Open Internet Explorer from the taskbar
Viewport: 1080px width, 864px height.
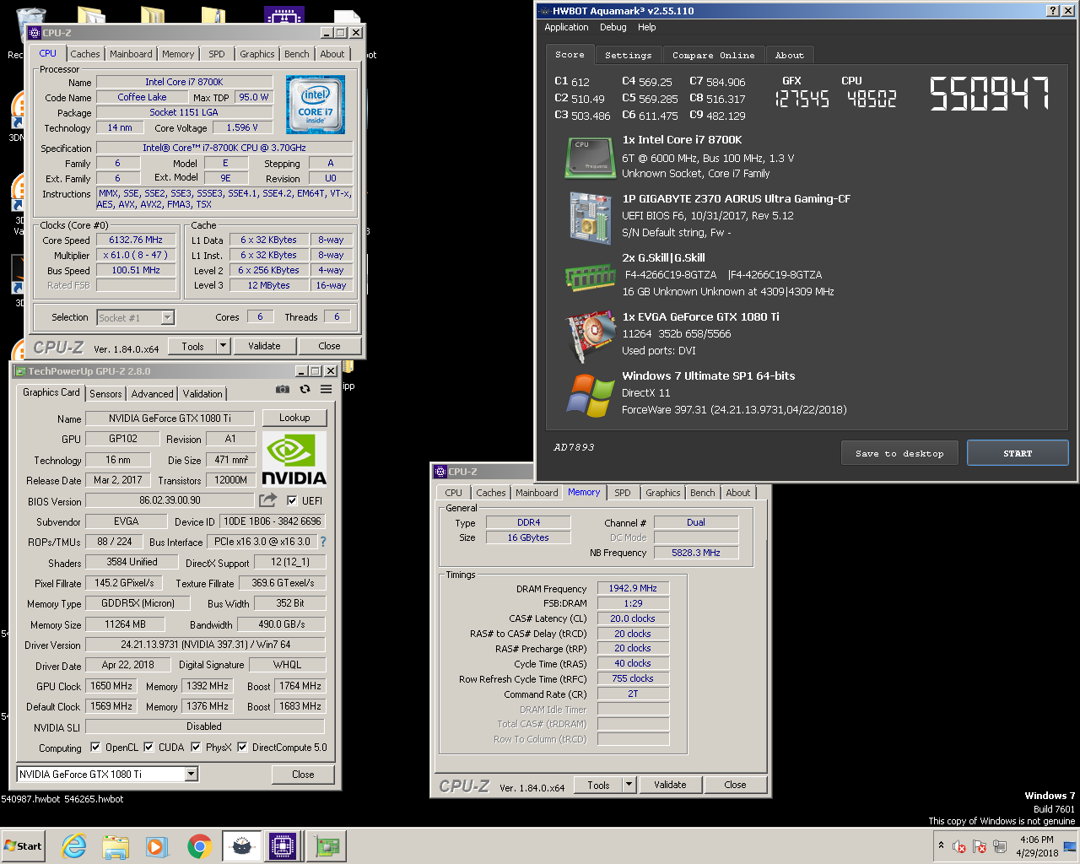[x=74, y=846]
